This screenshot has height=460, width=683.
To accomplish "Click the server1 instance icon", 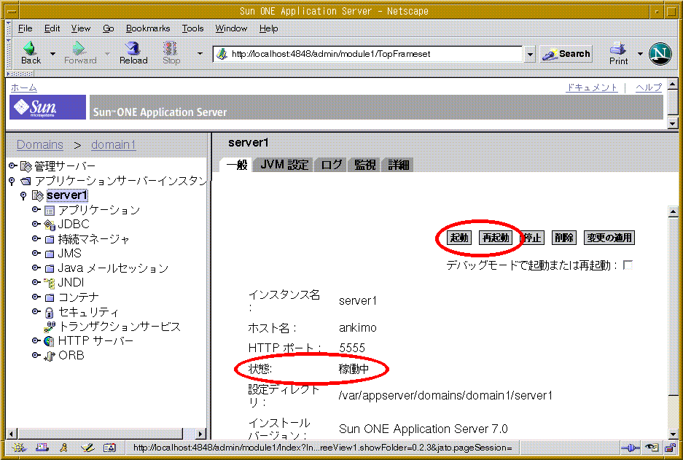I will 38,195.
